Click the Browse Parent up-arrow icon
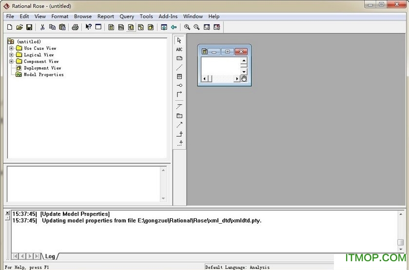Screen dimensions: 409x270 coord(164,27)
